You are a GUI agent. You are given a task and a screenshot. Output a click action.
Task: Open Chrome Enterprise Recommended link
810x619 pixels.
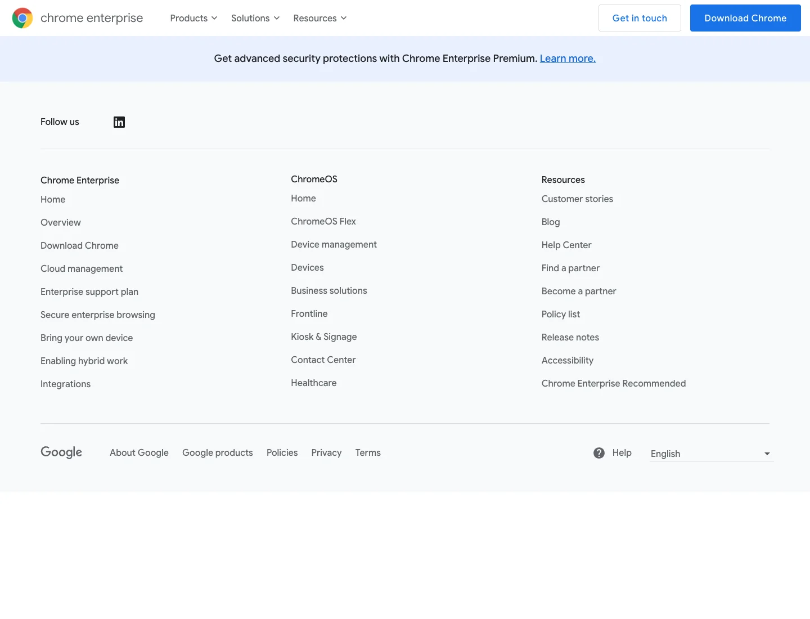point(614,383)
